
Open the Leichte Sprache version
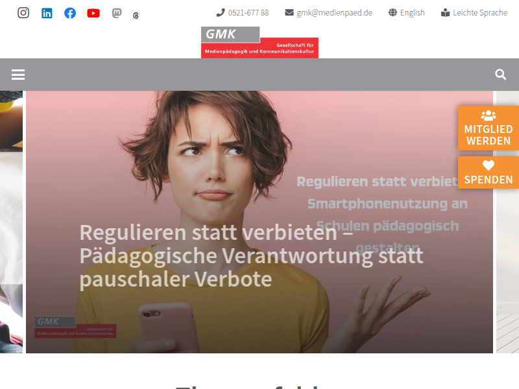coord(474,13)
